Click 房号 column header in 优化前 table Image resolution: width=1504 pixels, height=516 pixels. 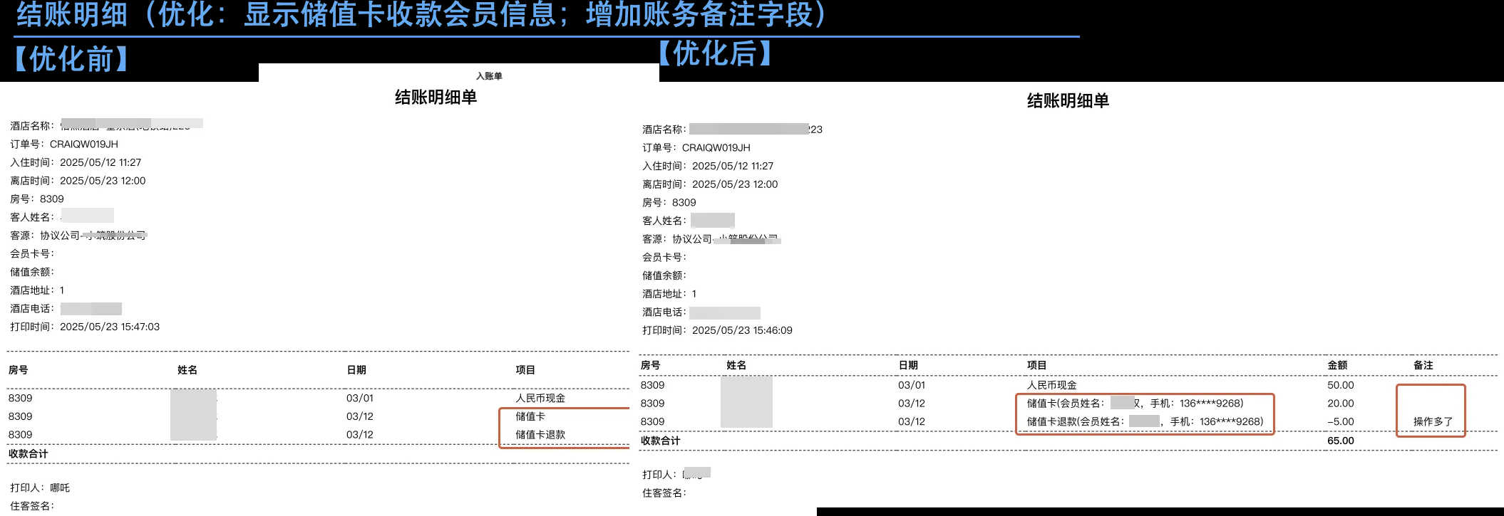(x=19, y=370)
